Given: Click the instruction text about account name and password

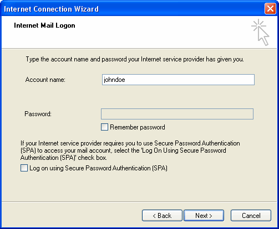Looking at the screenshot, I should pyautogui.click(x=135, y=59).
